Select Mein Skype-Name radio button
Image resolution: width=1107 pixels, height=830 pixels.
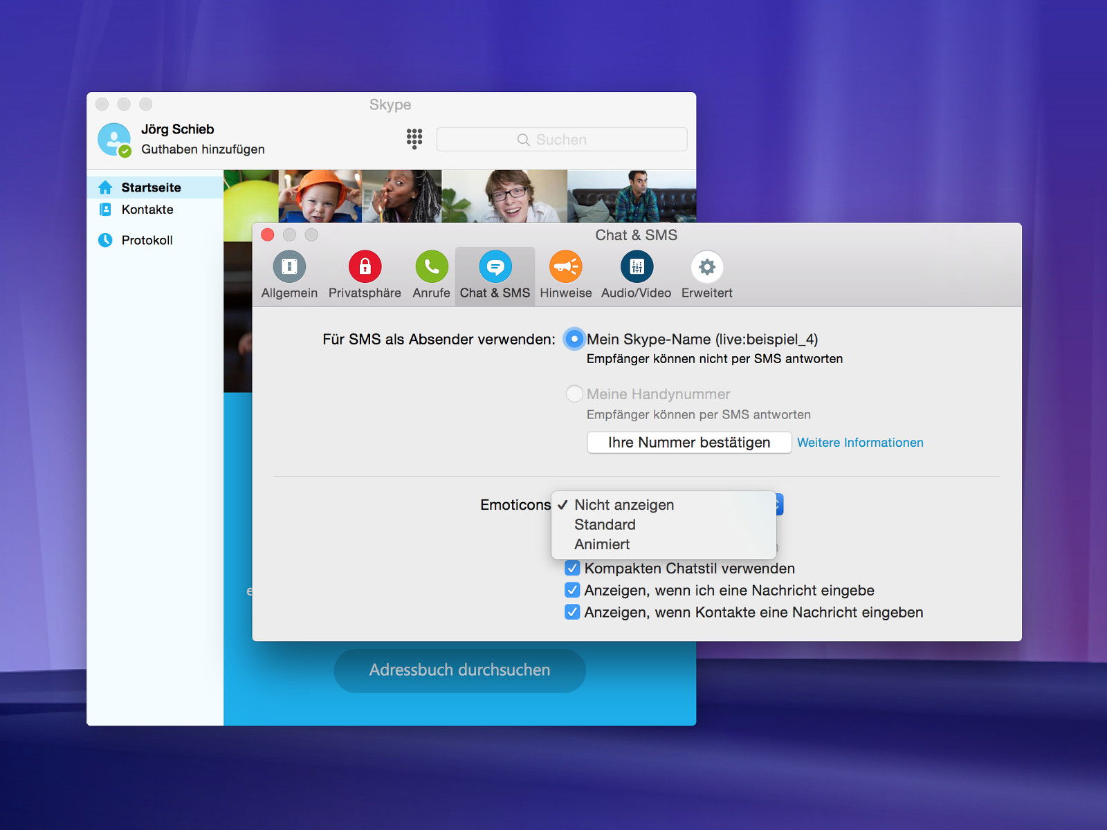tap(574, 339)
